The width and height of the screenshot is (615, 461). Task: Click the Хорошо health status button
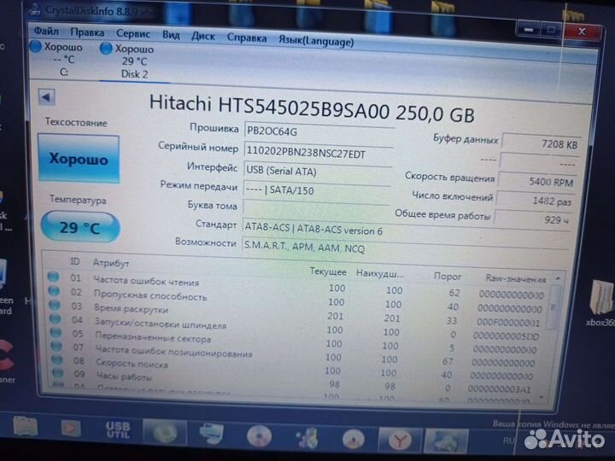79,159
